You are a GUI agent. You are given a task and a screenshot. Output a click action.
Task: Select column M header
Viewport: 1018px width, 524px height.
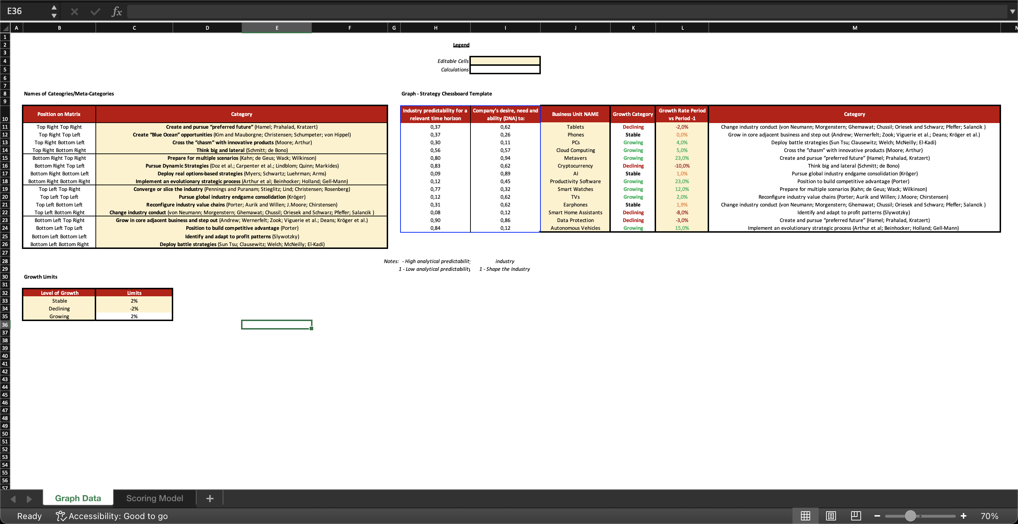point(854,28)
